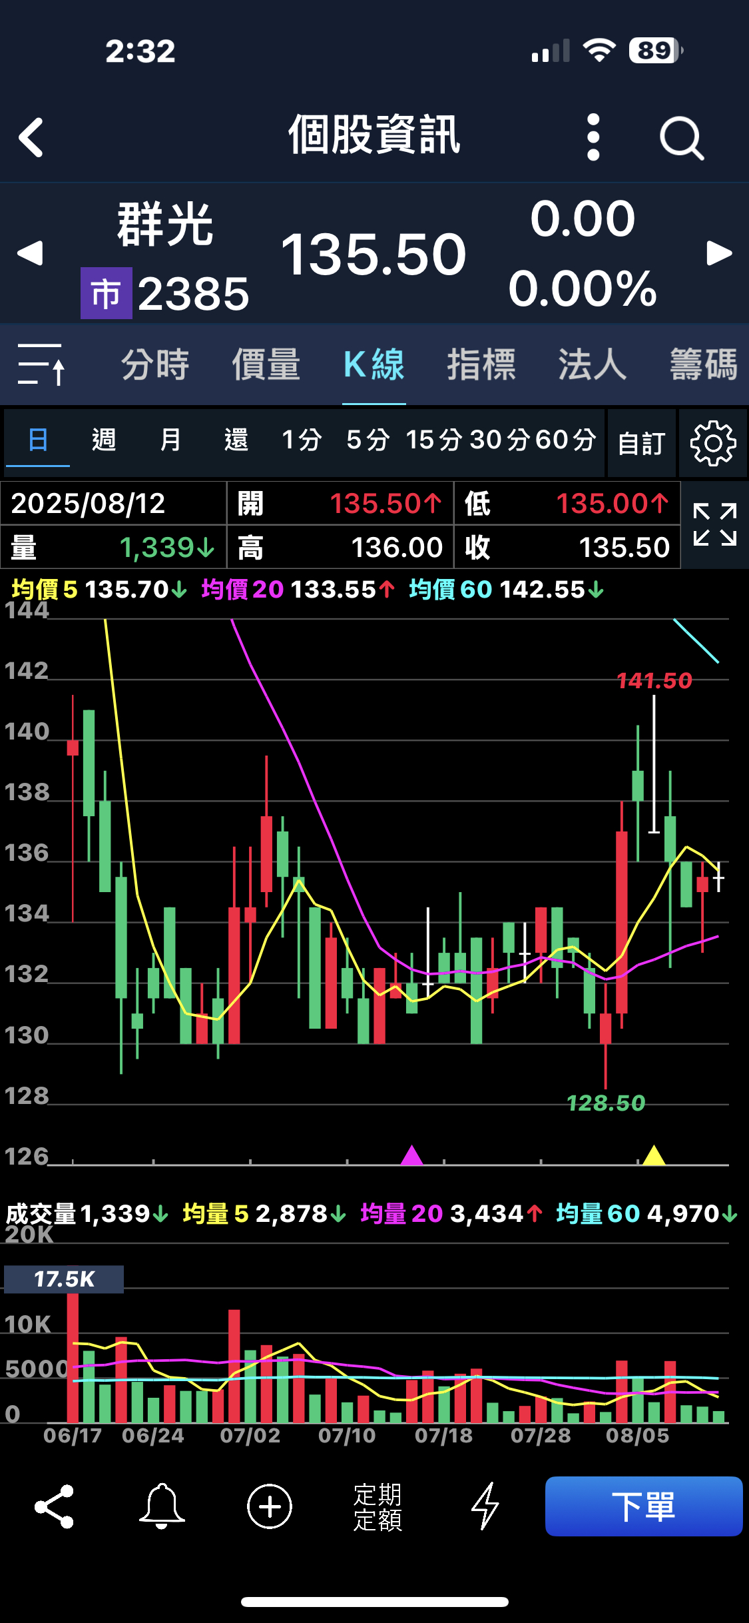Screen dimensions: 749x1623
Task: Tap the 均價20 133.55 legend
Action: point(298,590)
